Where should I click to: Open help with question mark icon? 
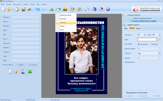pos(108,9)
